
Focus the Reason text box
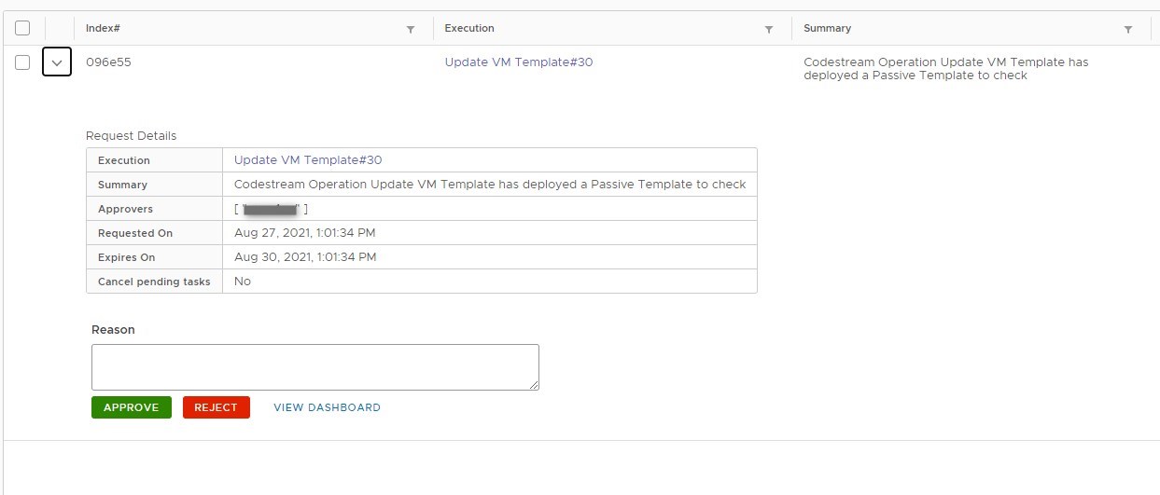(314, 366)
